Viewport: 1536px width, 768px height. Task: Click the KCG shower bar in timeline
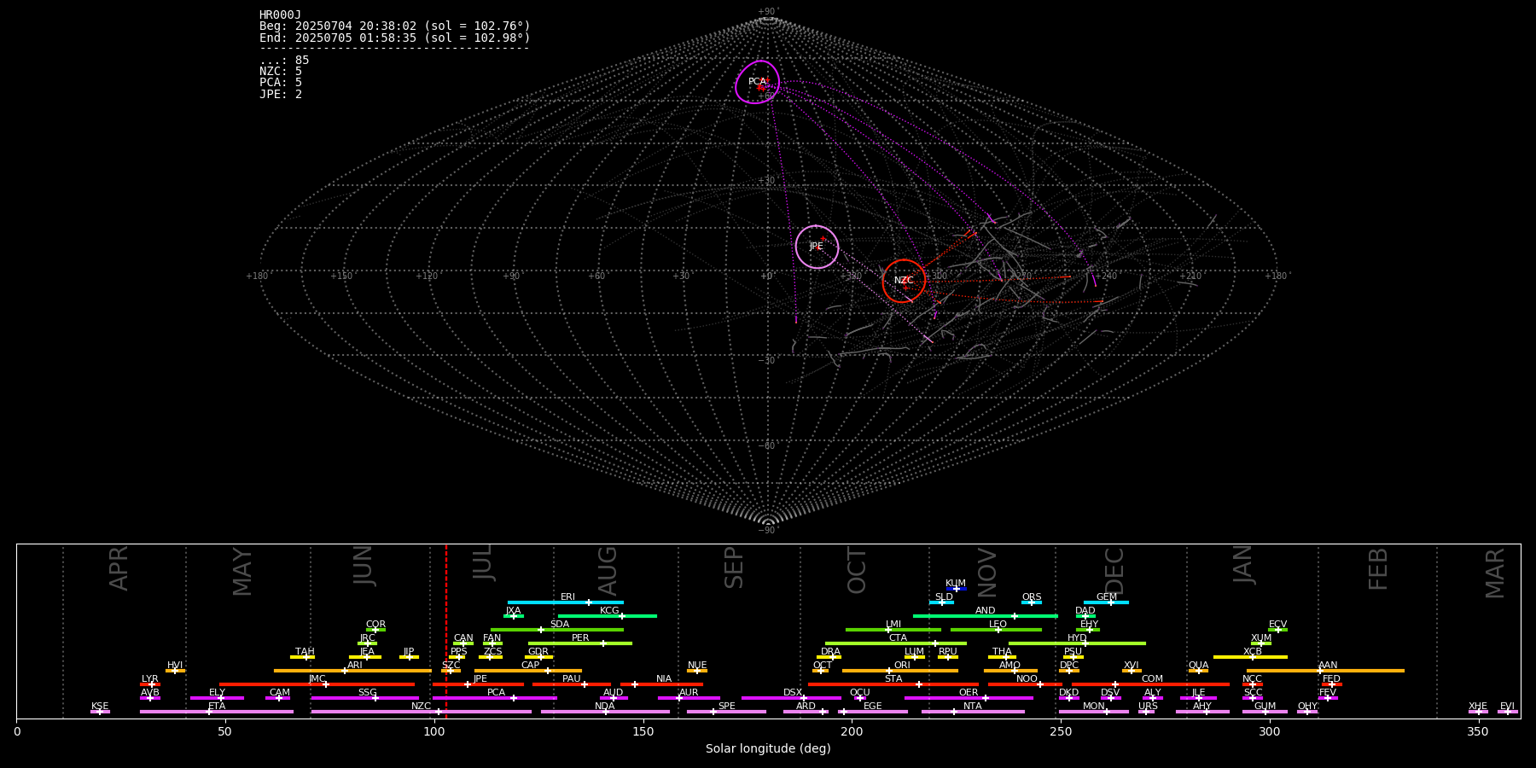tap(608, 616)
